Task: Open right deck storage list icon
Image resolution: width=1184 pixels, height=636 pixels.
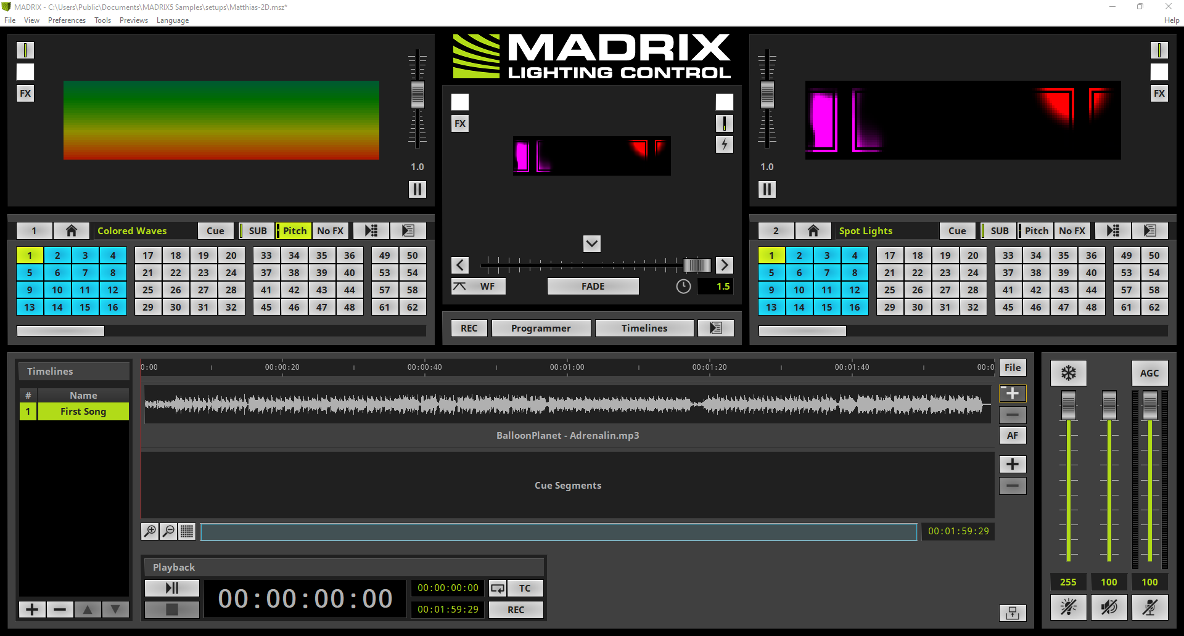Action: pos(1113,230)
